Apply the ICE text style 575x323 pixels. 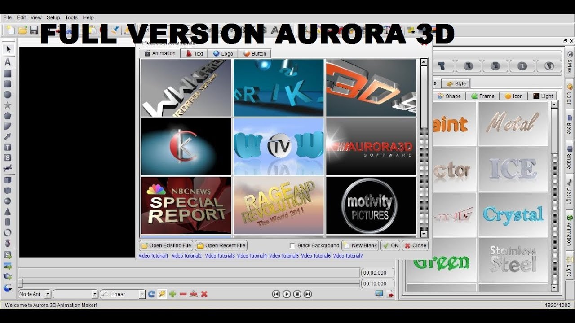[x=513, y=169]
